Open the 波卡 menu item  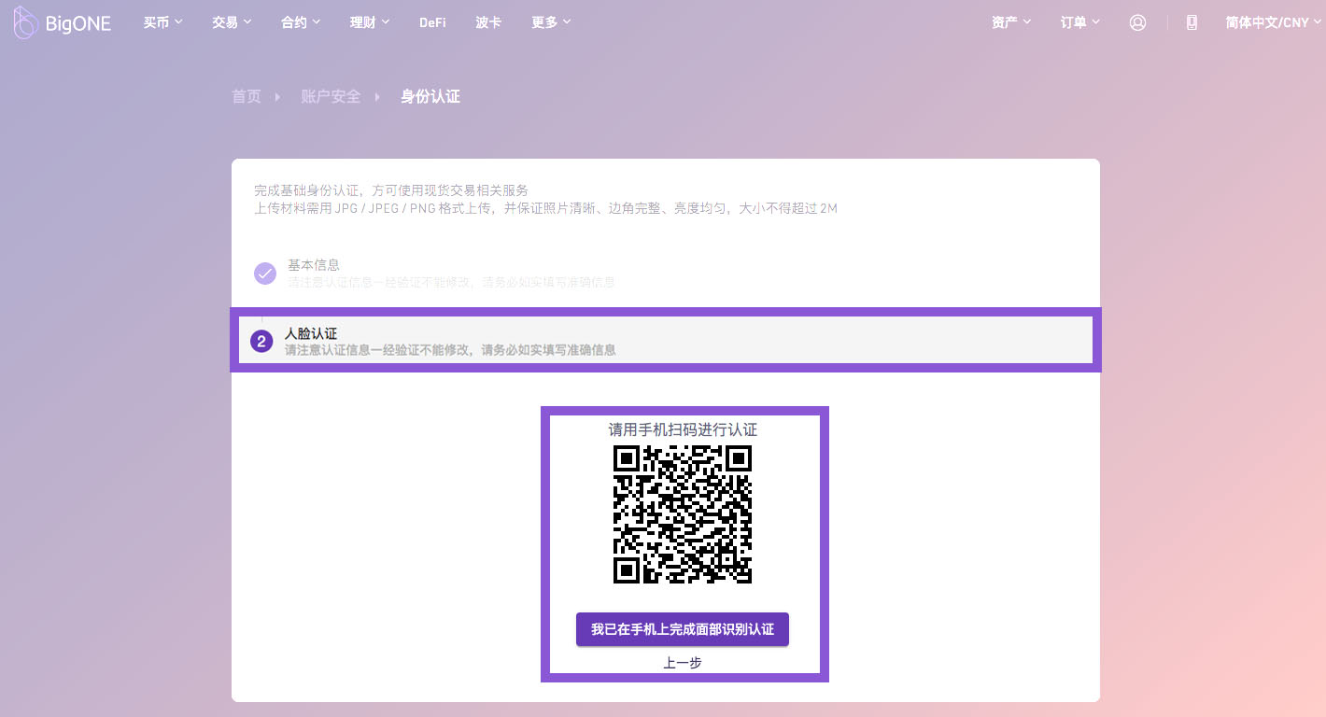click(488, 22)
